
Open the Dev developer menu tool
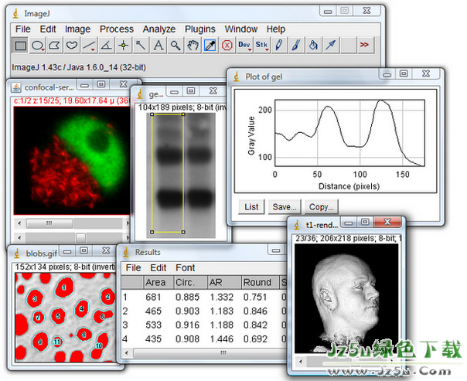pos(244,46)
